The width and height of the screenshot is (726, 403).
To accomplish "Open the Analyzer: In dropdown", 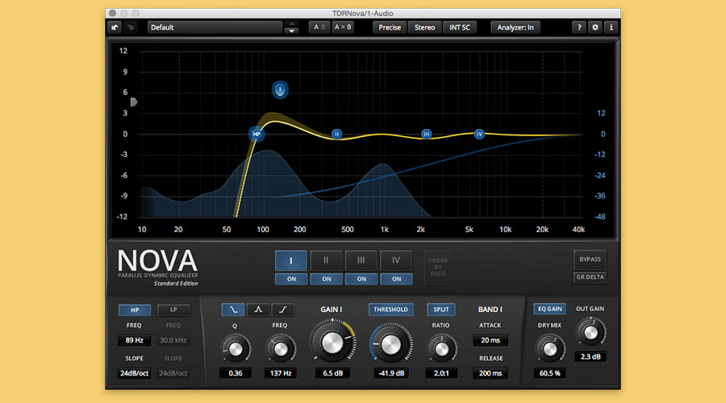I will tap(515, 27).
